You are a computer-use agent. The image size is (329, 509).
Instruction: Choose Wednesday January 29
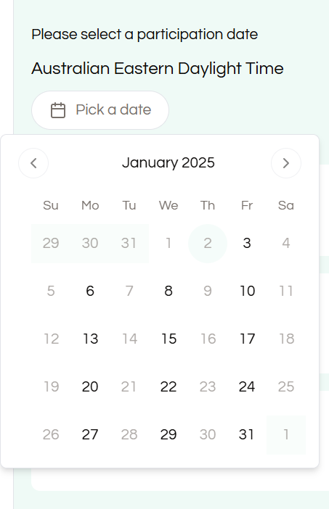(x=168, y=434)
